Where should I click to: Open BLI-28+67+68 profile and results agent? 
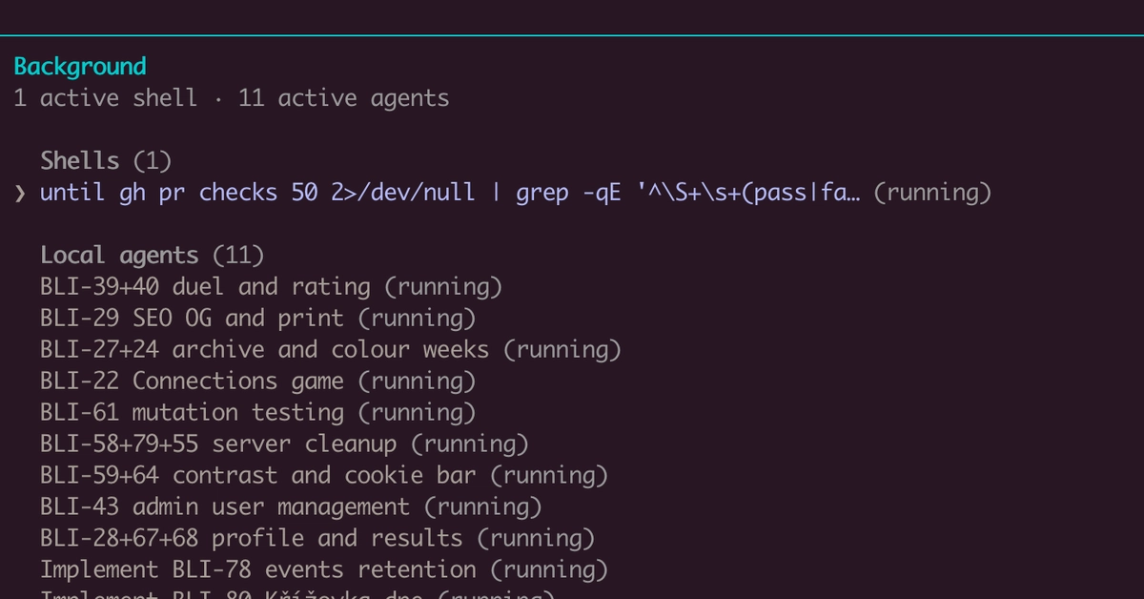pos(317,538)
